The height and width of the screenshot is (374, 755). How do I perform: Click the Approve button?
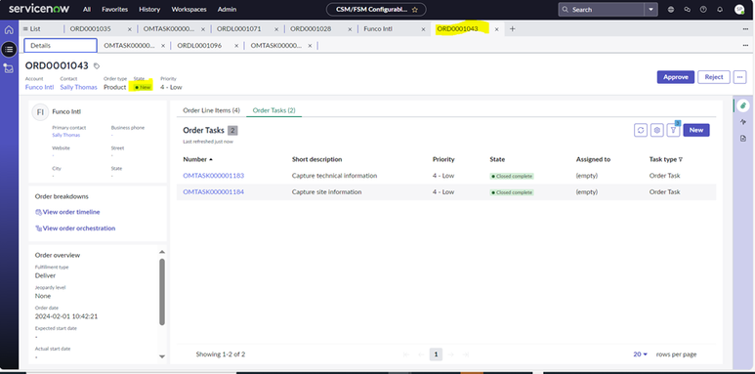676,77
